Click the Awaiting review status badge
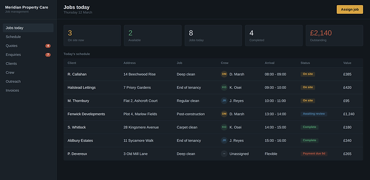Viewport: 370px width, 180px height. point(314,114)
